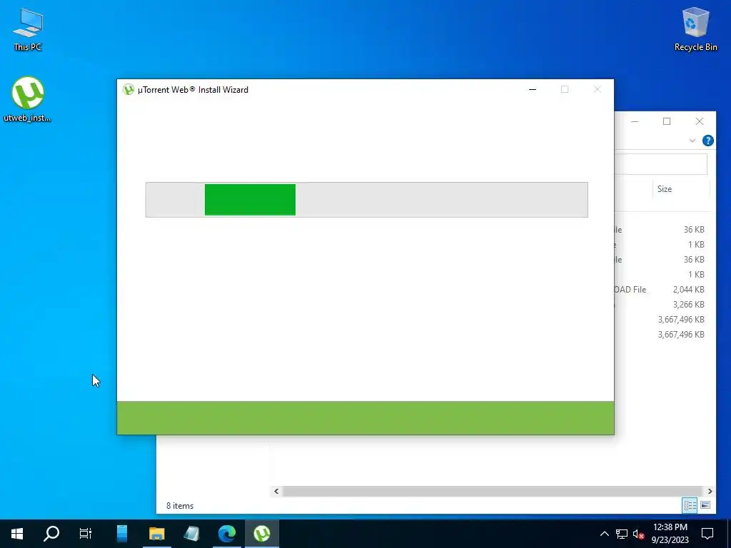Open the network status tray icon
The height and width of the screenshot is (548, 731).
(622, 534)
